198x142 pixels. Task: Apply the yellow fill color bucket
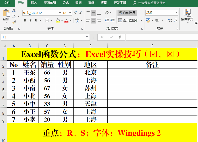[x=58, y=20]
